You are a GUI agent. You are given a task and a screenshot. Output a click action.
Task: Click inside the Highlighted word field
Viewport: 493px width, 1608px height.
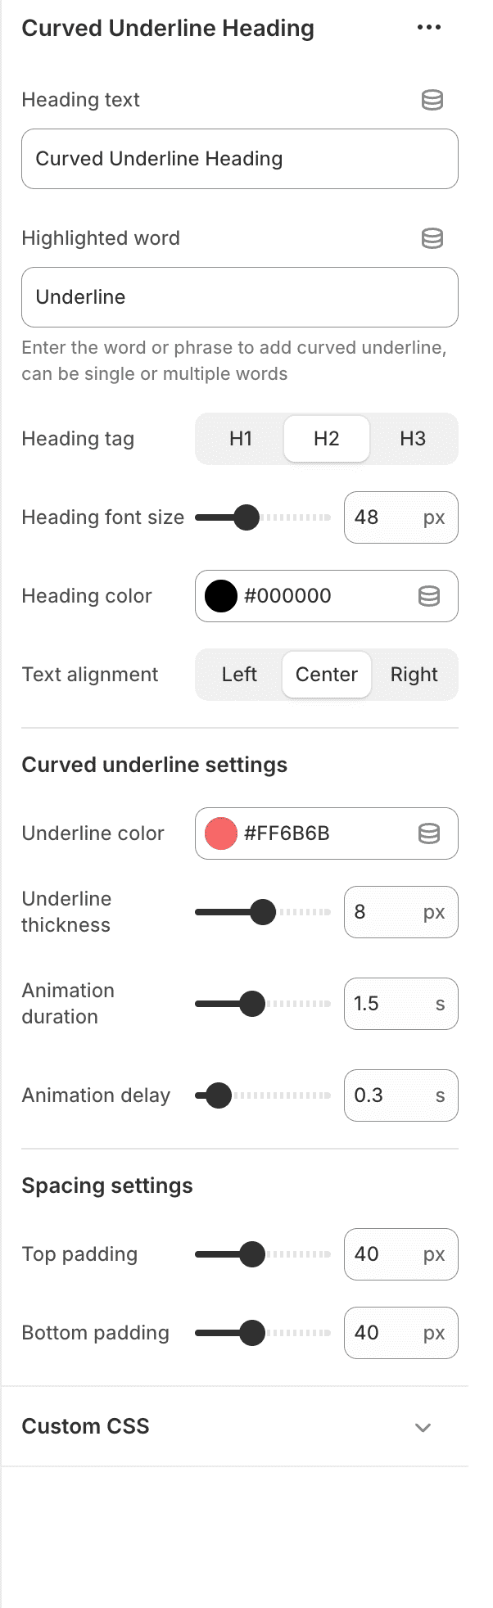point(239,297)
